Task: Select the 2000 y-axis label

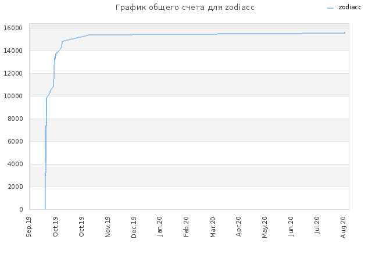Action: (x=15, y=187)
